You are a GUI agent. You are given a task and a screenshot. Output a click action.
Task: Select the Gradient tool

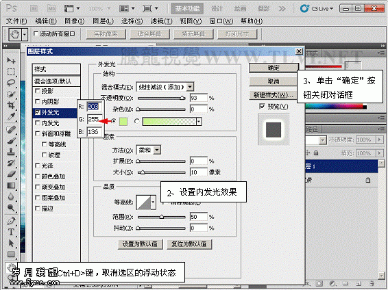click(11, 185)
